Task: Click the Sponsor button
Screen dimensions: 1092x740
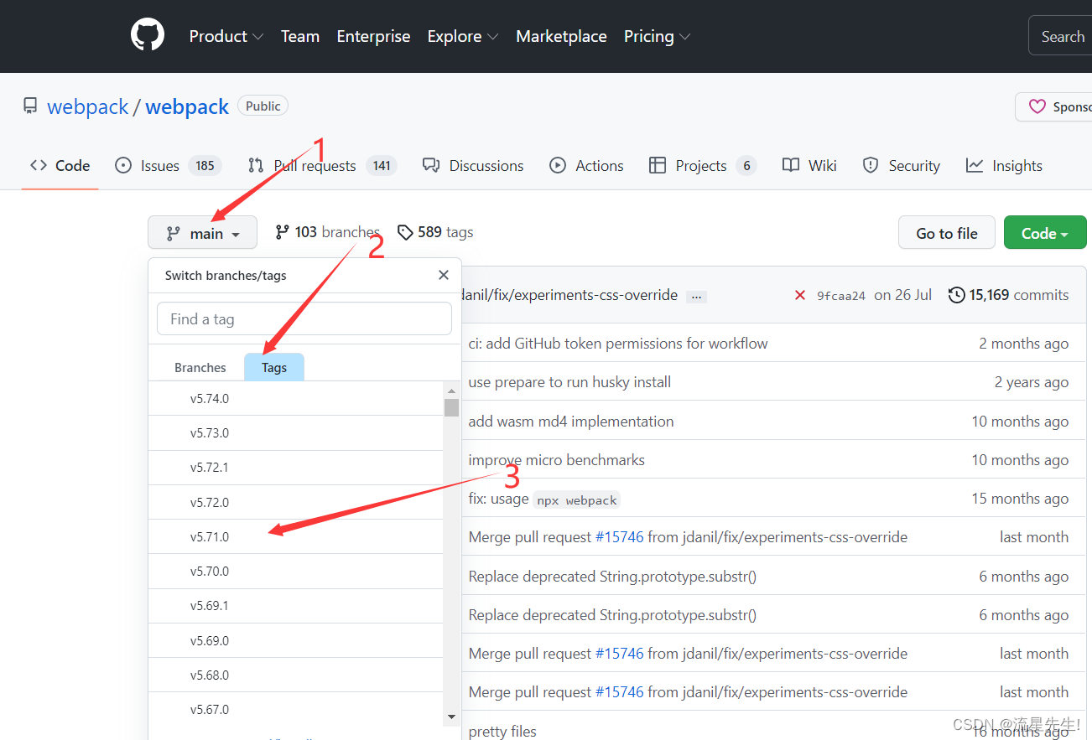Action: 1054,106
